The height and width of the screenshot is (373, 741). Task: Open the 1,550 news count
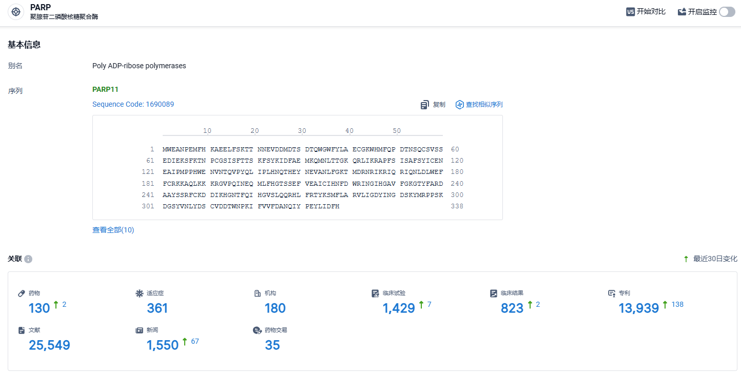click(x=163, y=345)
